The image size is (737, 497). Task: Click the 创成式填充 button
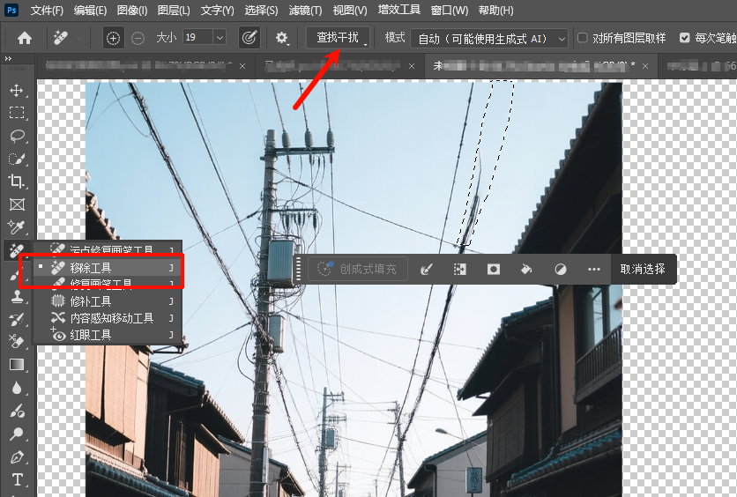click(358, 269)
